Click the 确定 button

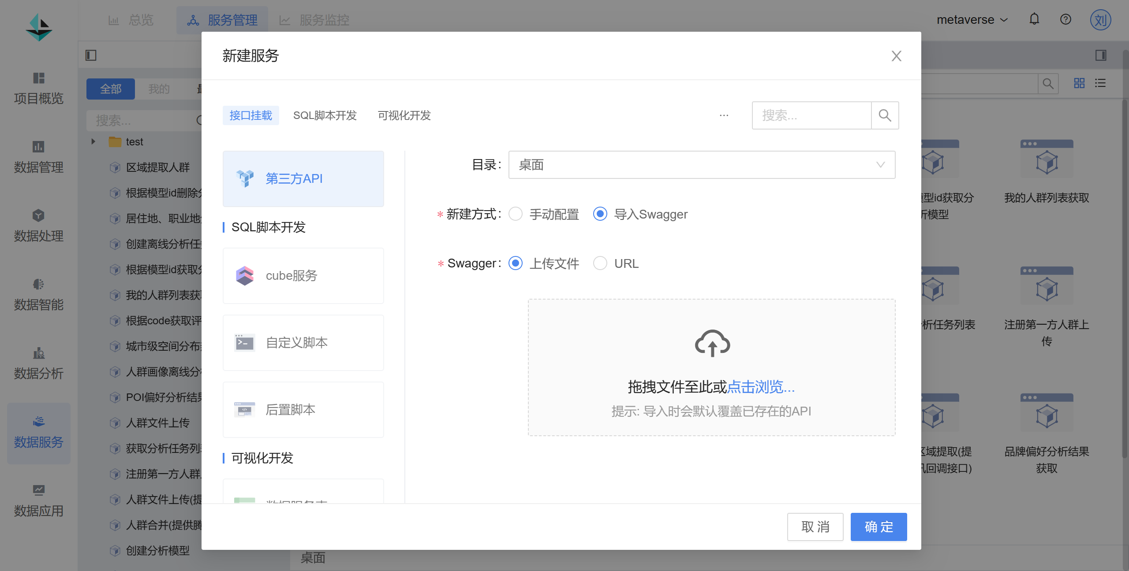tap(879, 527)
